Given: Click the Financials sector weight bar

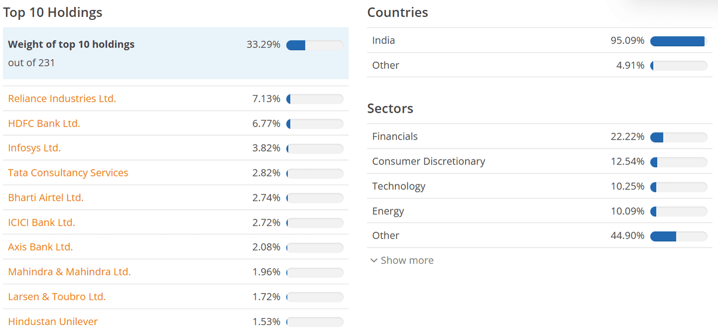Looking at the screenshot, I should 679,137.
